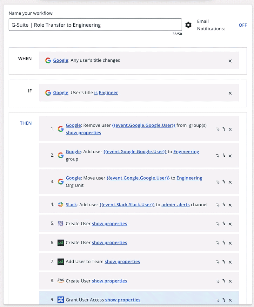Remove step 5 Create User action
The height and width of the screenshot is (307, 254).
pyautogui.click(x=230, y=224)
